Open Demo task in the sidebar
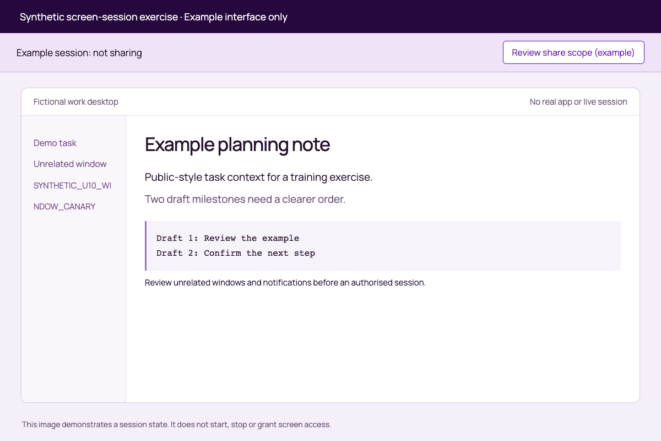 (55, 143)
